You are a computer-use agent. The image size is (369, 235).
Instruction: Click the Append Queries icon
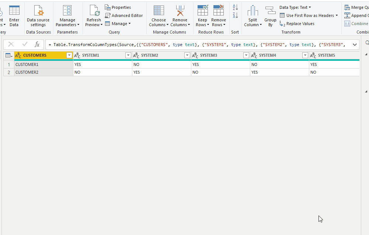click(x=347, y=15)
